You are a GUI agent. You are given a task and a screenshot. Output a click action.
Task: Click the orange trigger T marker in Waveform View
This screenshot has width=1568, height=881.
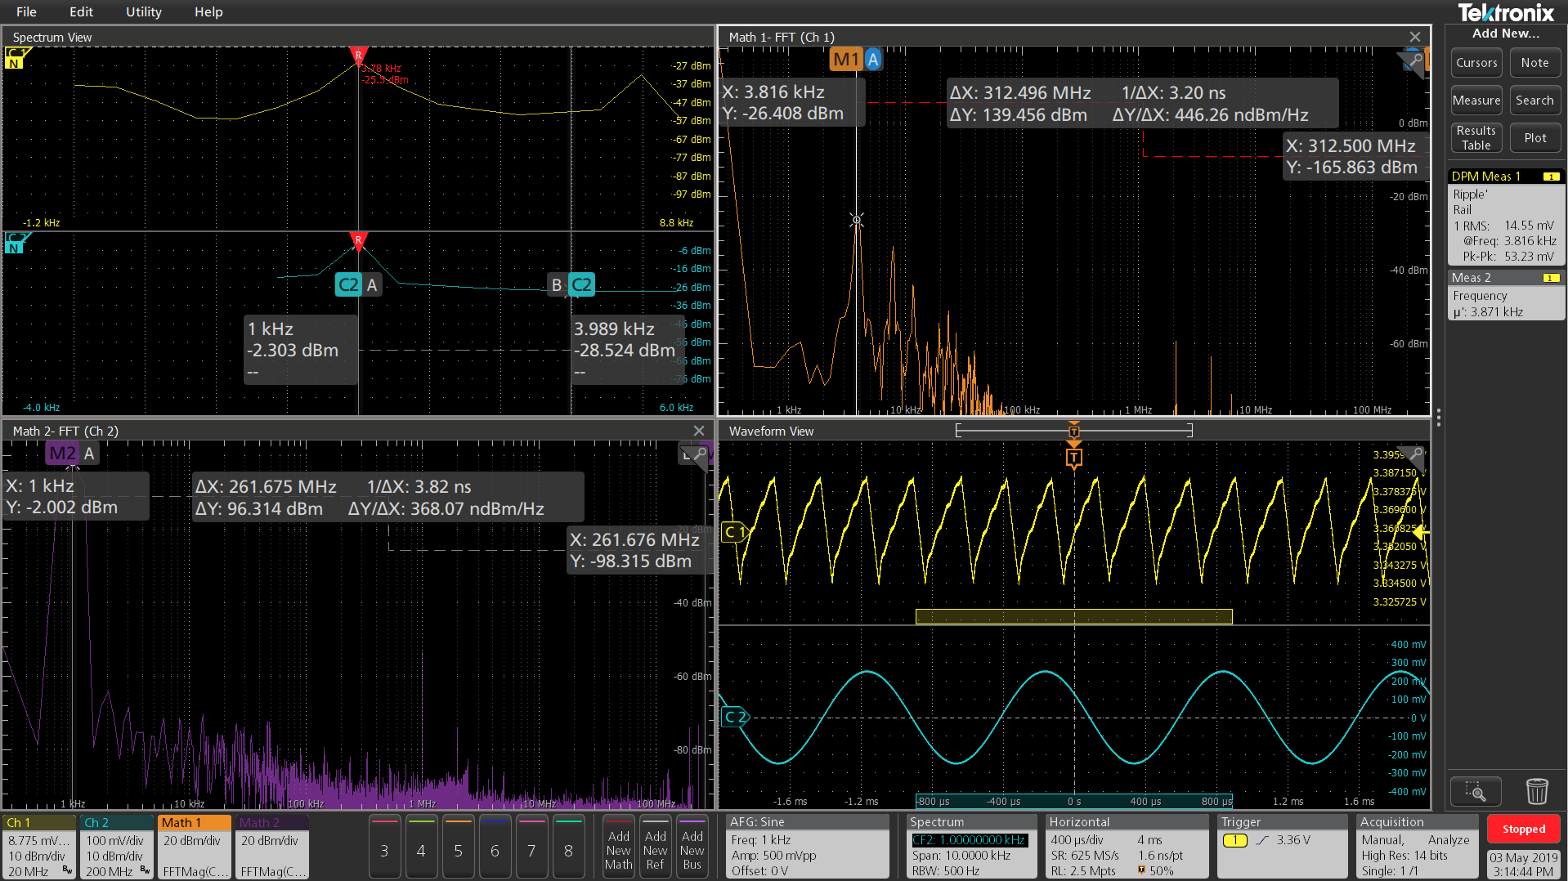(1073, 458)
